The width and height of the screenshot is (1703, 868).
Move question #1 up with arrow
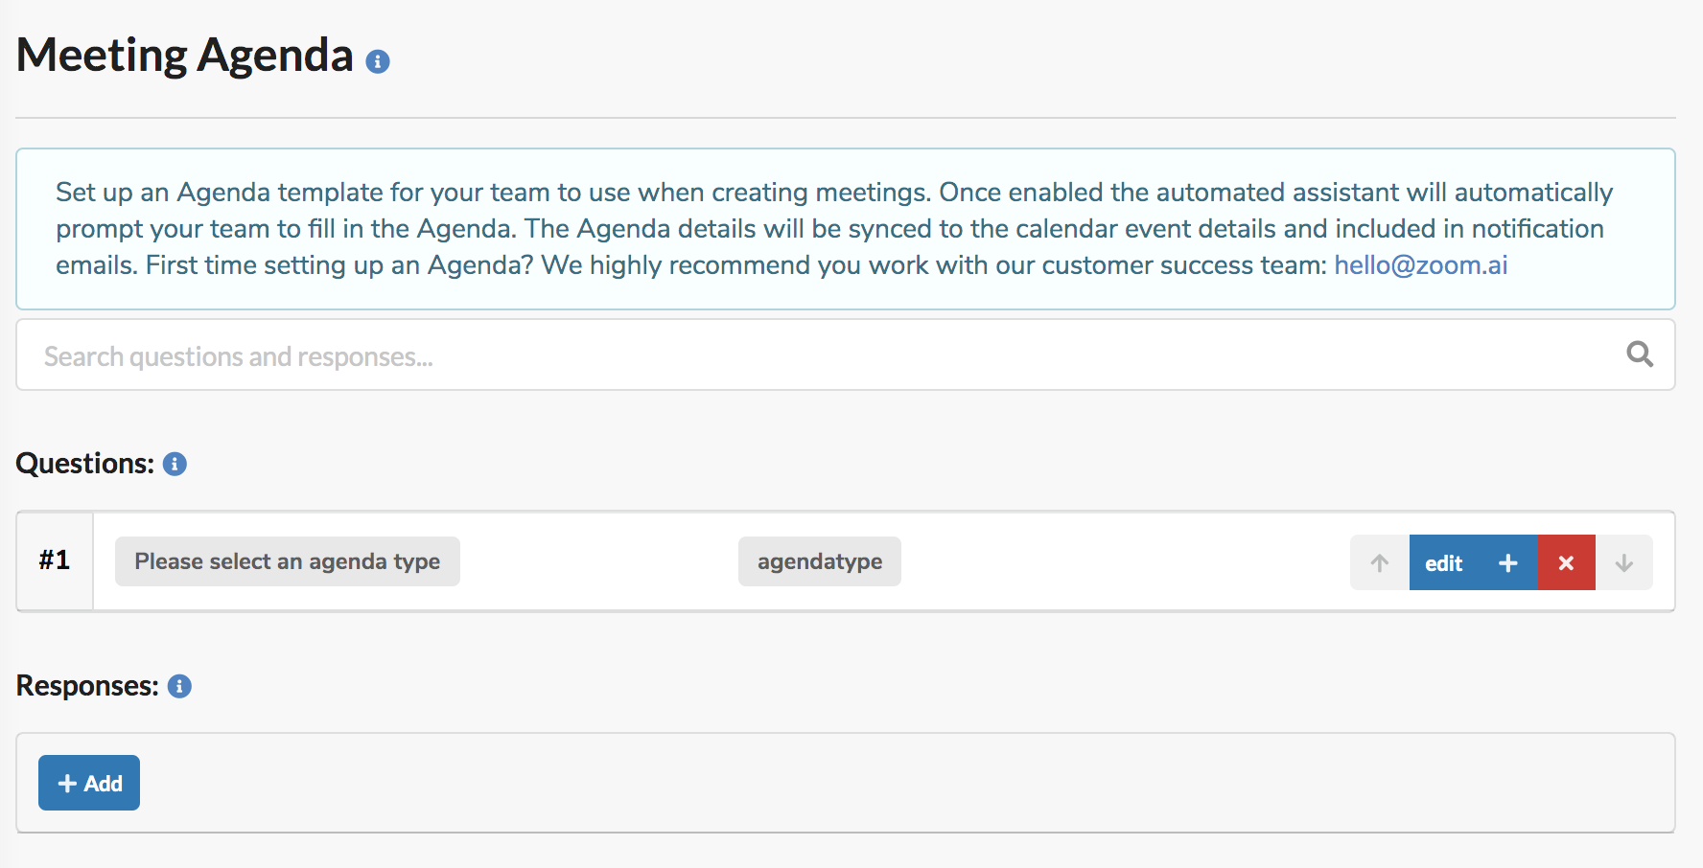pos(1380,562)
